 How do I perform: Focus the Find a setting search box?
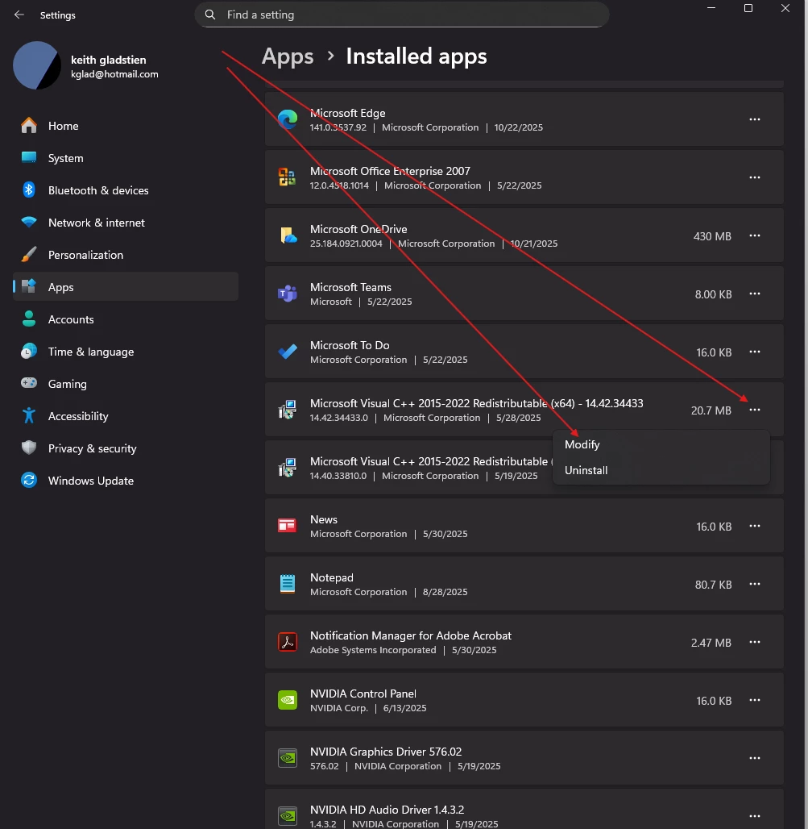click(x=402, y=15)
